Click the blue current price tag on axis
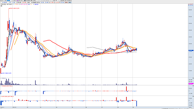The image size is (194, 109). (x=191, y=51)
